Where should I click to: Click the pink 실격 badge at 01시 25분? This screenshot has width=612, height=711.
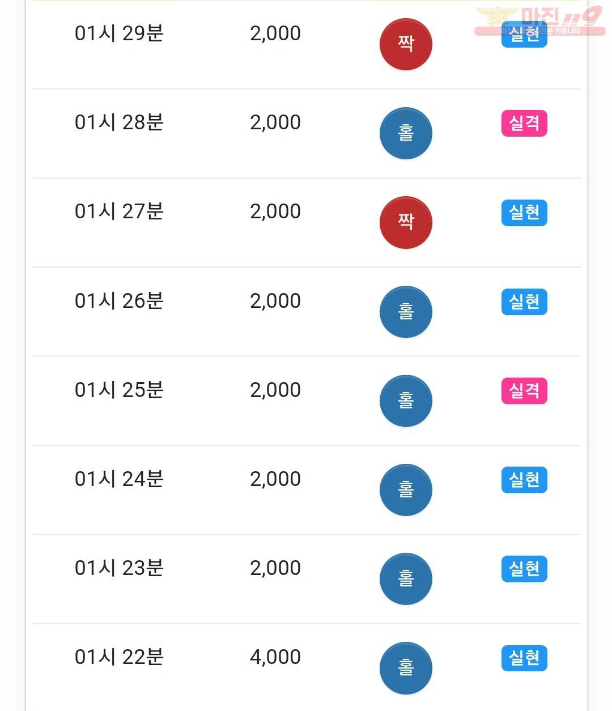(x=524, y=391)
